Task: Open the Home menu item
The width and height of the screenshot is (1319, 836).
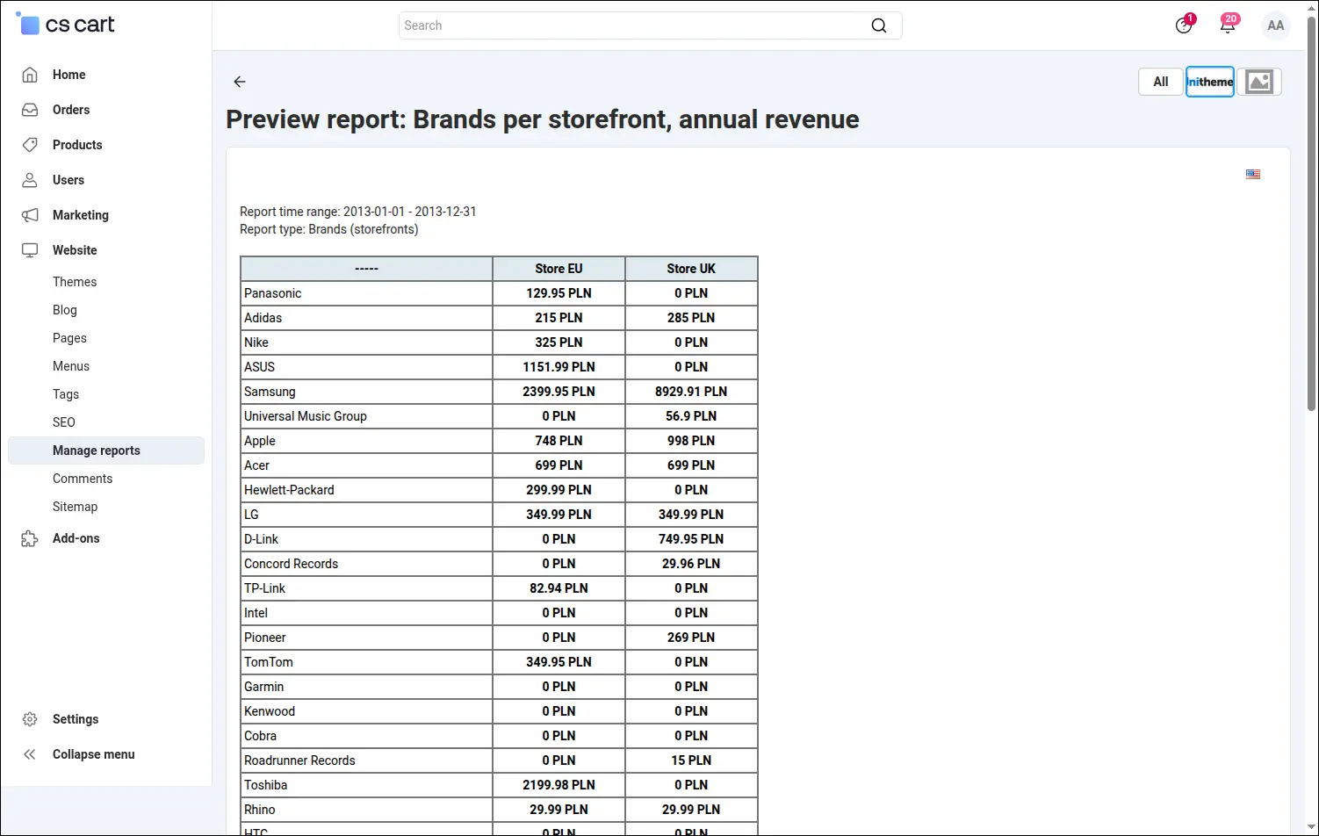Action: coord(69,75)
